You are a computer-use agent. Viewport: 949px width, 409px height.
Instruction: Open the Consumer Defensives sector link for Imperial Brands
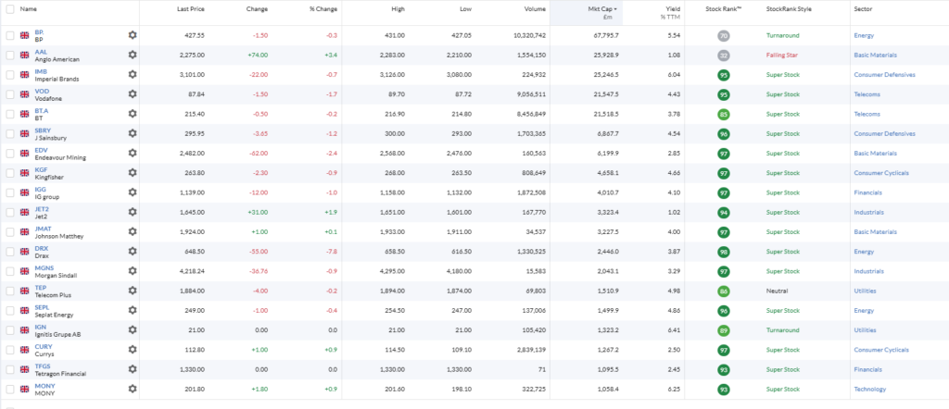tap(884, 75)
